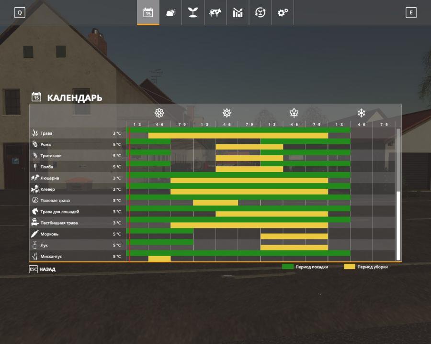Image resolution: width=431 pixels, height=344 pixels.
Task: Click the spring flower season icon
Action: click(159, 113)
